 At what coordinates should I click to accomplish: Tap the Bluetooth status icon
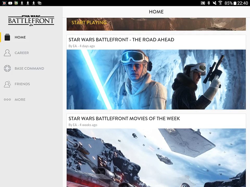click(x=209, y=3)
